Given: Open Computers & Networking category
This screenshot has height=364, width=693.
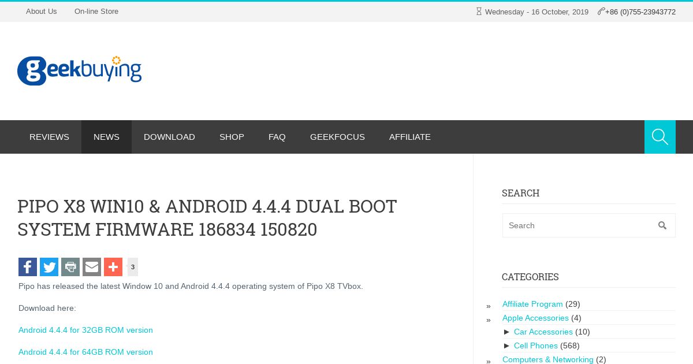Looking at the screenshot, I should pos(548,359).
